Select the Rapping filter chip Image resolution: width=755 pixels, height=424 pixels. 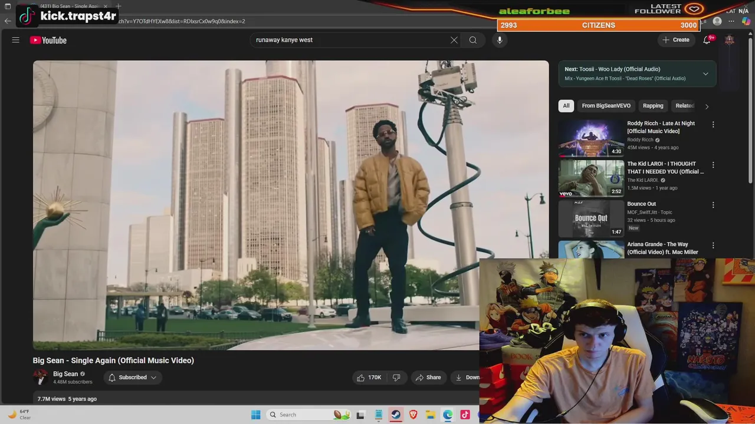653,106
